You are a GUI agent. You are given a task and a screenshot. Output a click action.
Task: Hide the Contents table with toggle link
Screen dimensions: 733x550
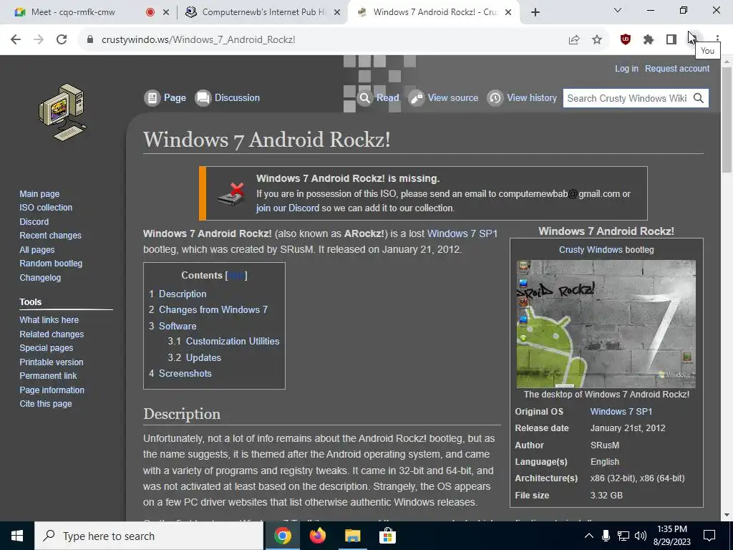[x=236, y=276]
